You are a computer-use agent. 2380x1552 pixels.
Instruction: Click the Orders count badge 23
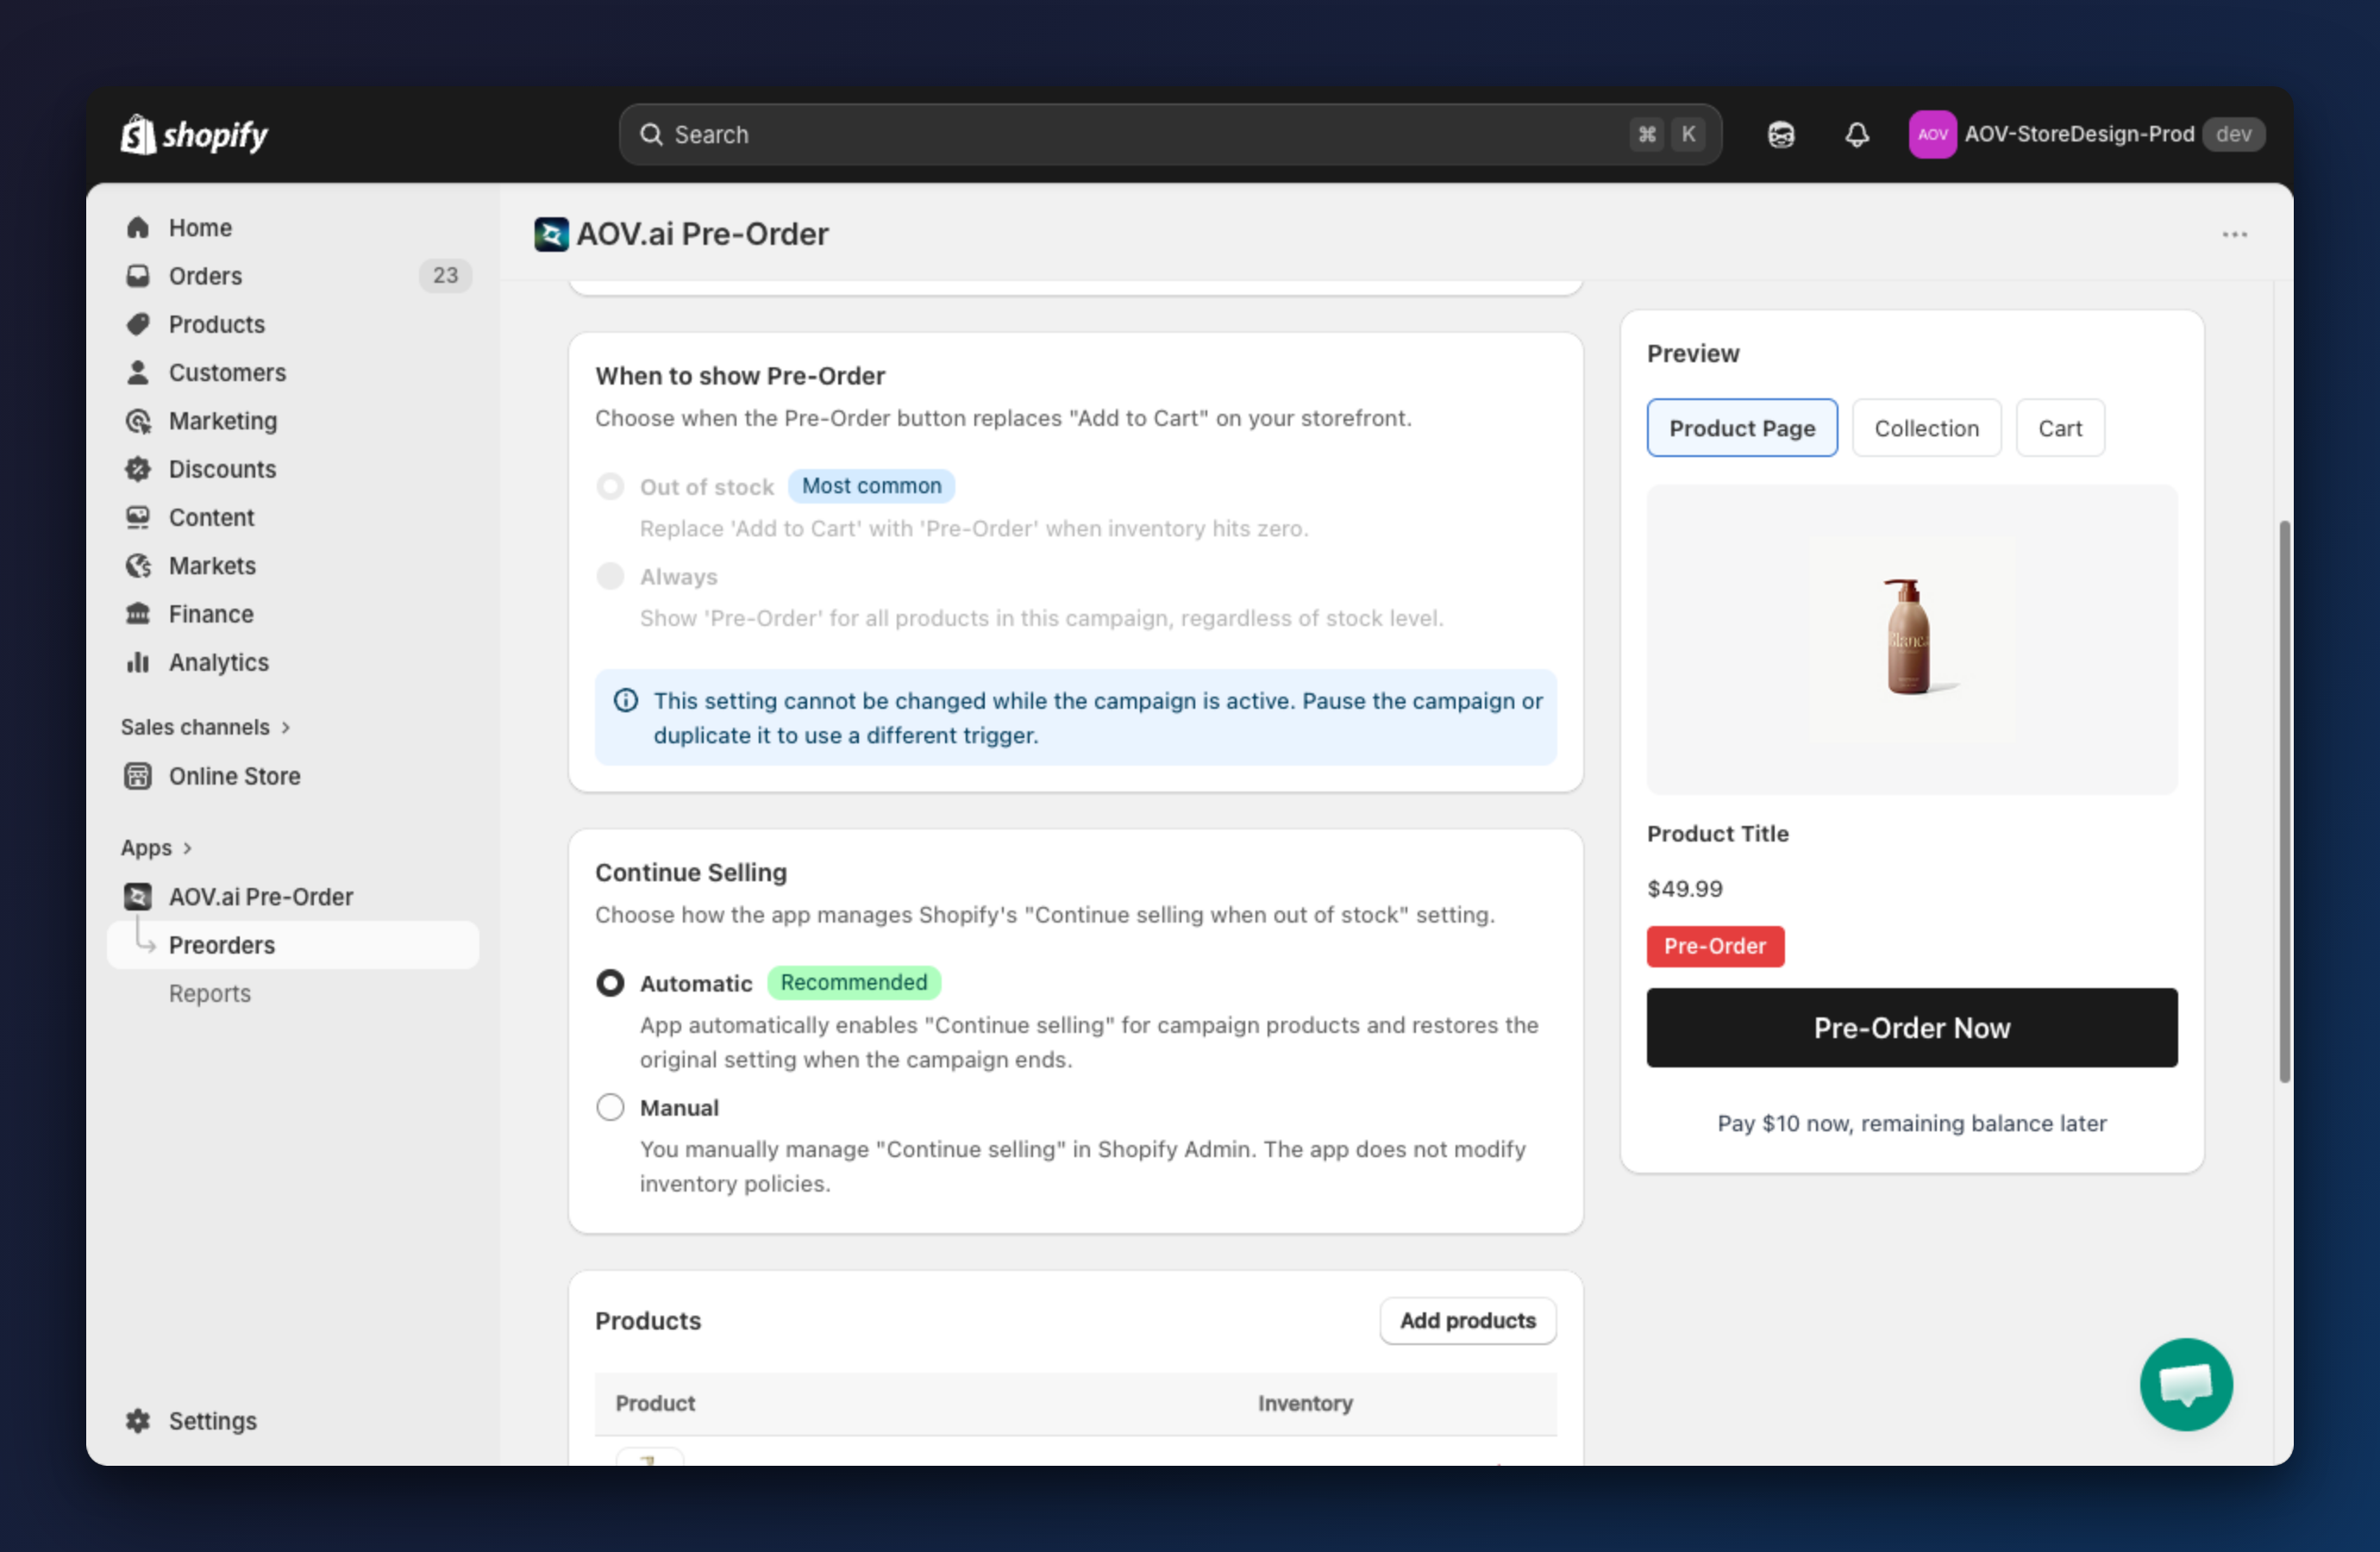click(x=445, y=276)
